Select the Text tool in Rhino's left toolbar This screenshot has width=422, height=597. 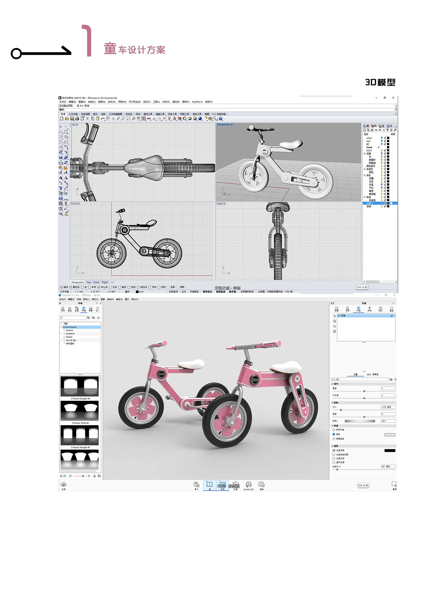click(x=61, y=188)
